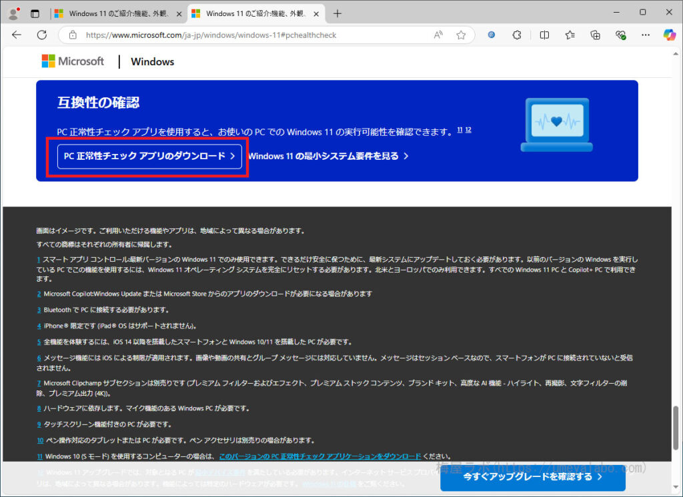The image size is (683, 497).
Task: Jump to footnote number 7 link
Action: coord(39,384)
